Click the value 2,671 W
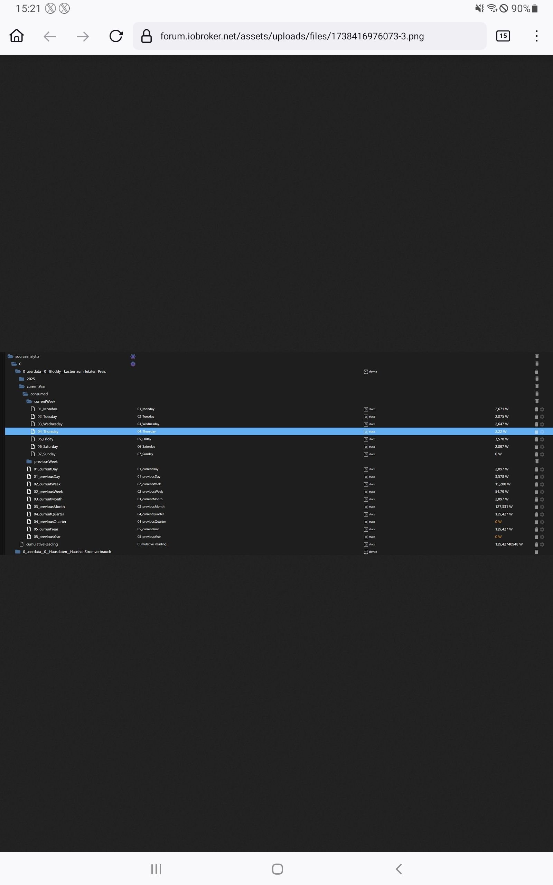The width and height of the screenshot is (553, 885). pos(502,409)
